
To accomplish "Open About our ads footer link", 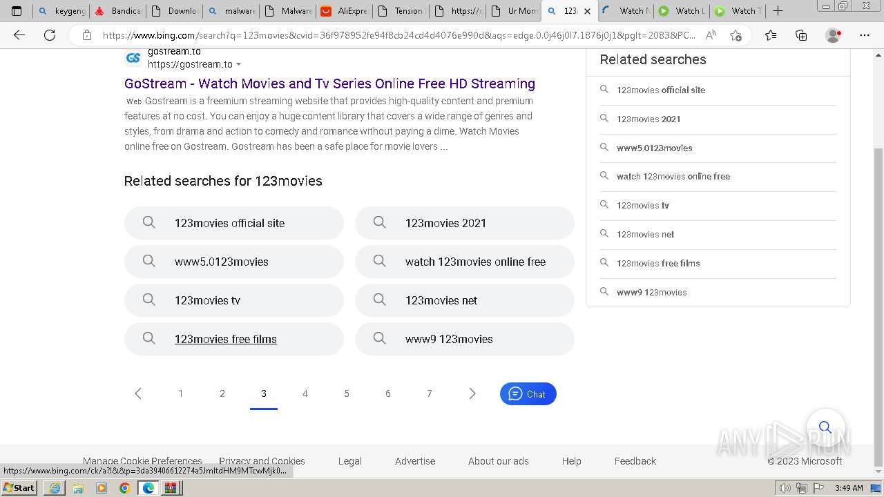I will coord(499,461).
